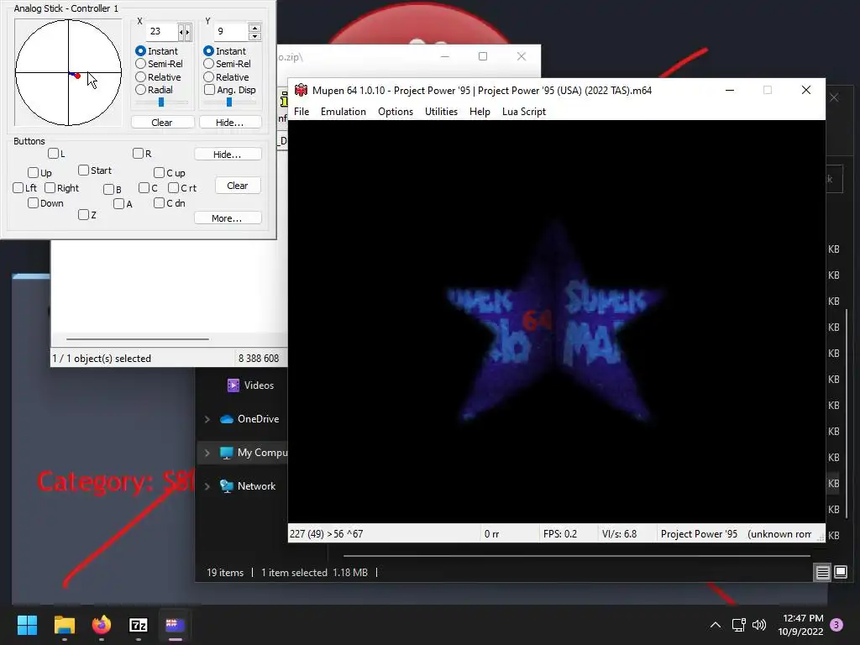This screenshot has width=860, height=645.
Task: Select Radial mode for X axis
Action: tap(141, 89)
